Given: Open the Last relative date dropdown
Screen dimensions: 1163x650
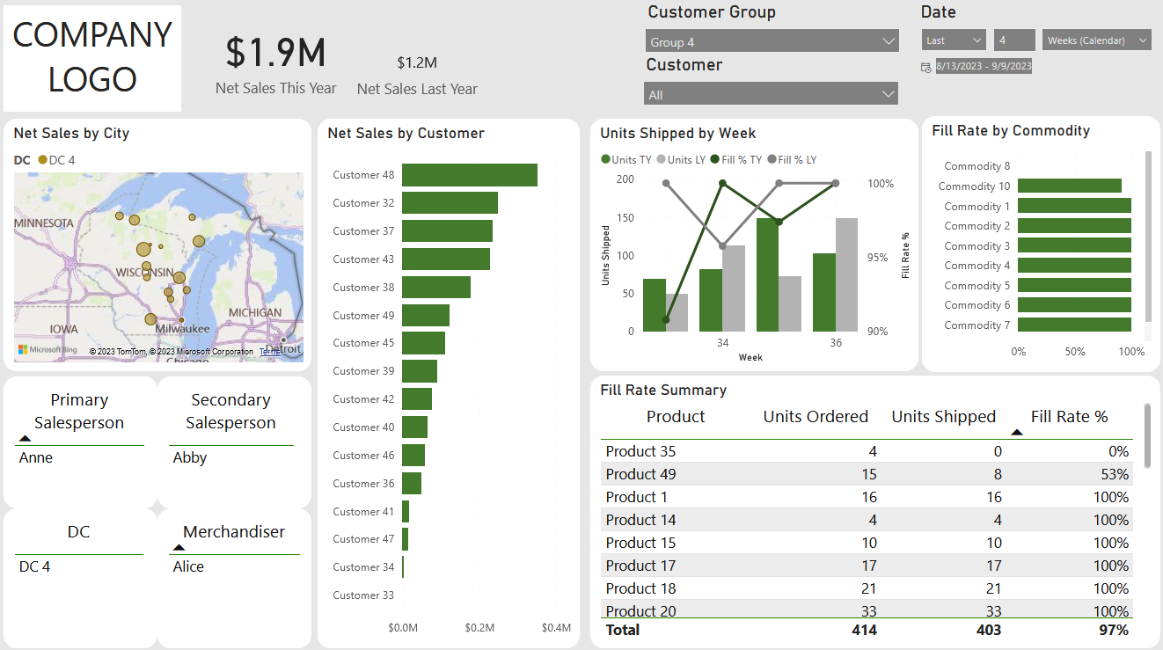Looking at the screenshot, I should pos(954,40).
